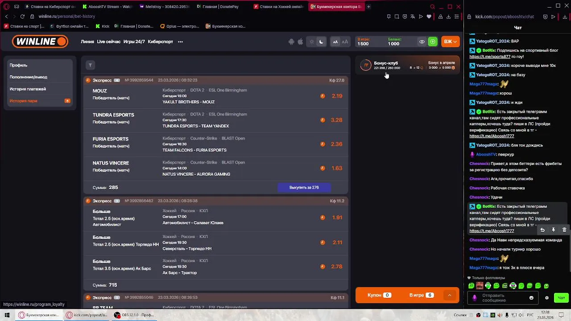Open Игры 24/7 section

(x=134, y=42)
